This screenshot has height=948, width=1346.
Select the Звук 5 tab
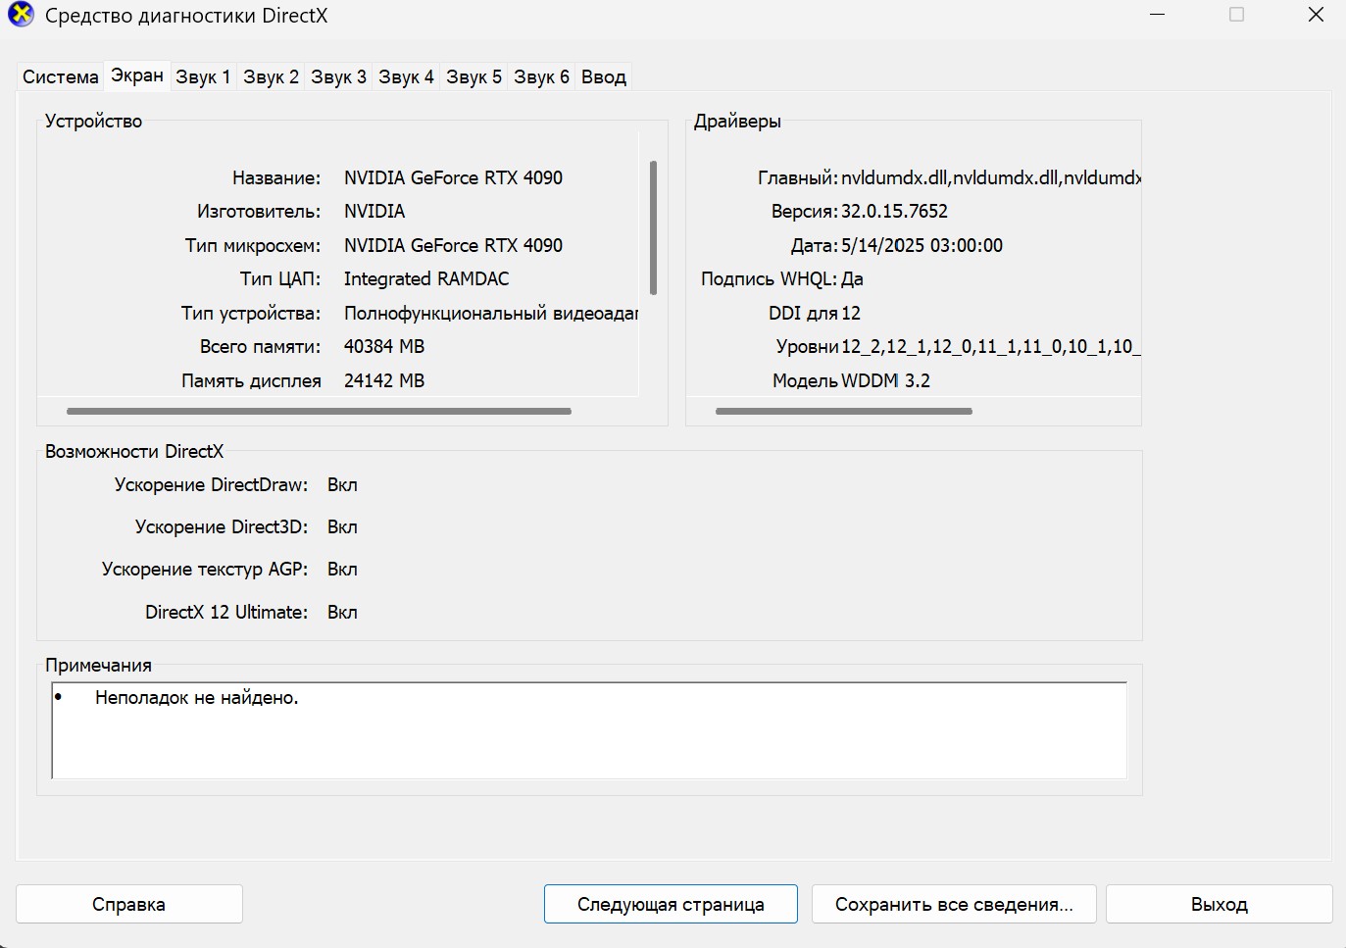point(474,76)
